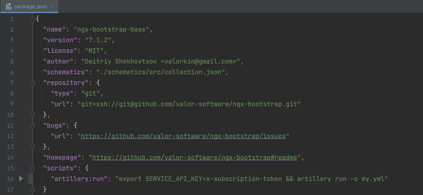The height and width of the screenshot is (195, 423).
Task: Click line number 16 in the gutter
Action: pyautogui.click(x=10, y=179)
